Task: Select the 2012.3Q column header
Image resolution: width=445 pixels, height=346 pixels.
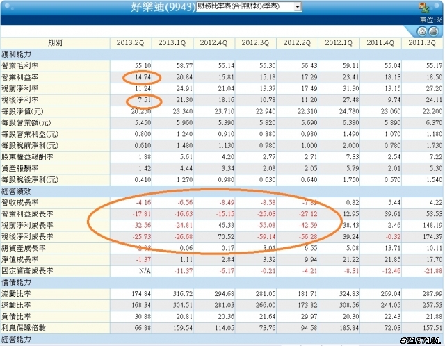Action: coord(255,43)
